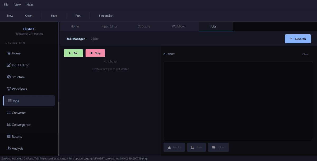Viewport: 317px width, 161px height.
Task: Open the File menu
Action: [6, 4]
